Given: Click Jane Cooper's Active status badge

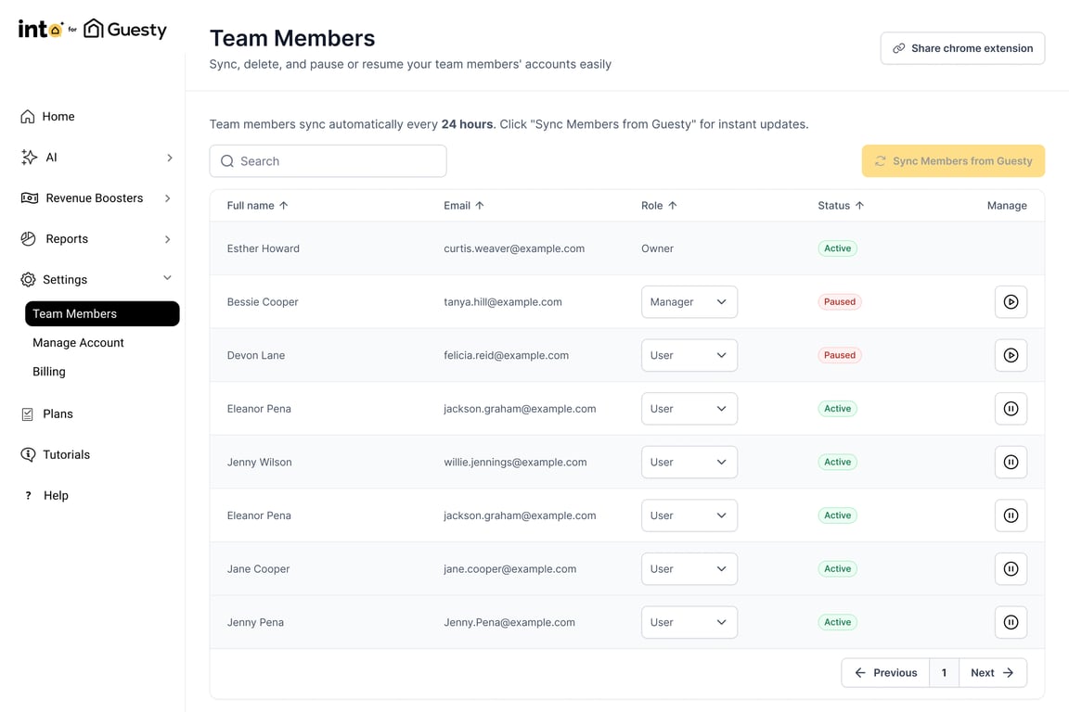Looking at the screenshot, I should pos(837,569).
